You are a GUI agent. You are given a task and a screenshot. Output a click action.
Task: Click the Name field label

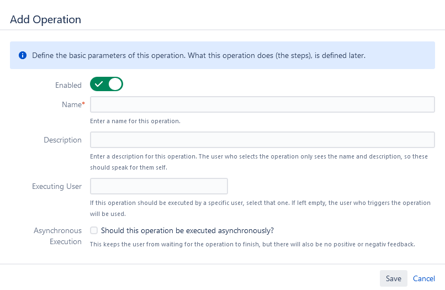click(72, 104)
